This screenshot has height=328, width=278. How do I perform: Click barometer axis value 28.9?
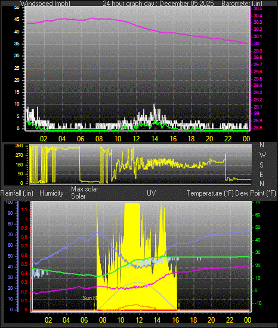click(x=258, y=120)
